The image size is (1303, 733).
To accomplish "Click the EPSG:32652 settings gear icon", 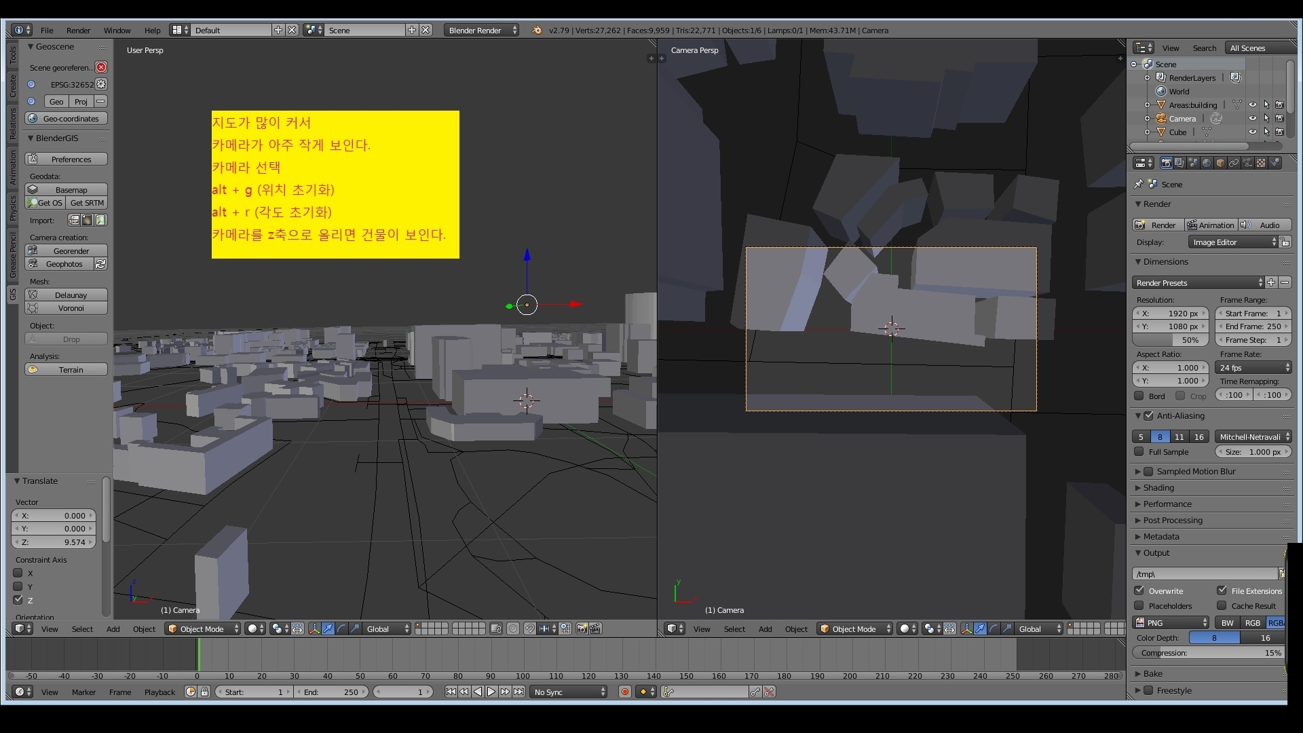I will click(101, 84).
